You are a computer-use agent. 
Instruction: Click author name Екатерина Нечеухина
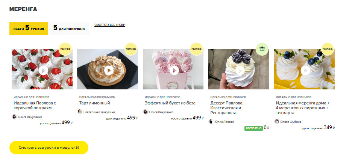point(99,112)
